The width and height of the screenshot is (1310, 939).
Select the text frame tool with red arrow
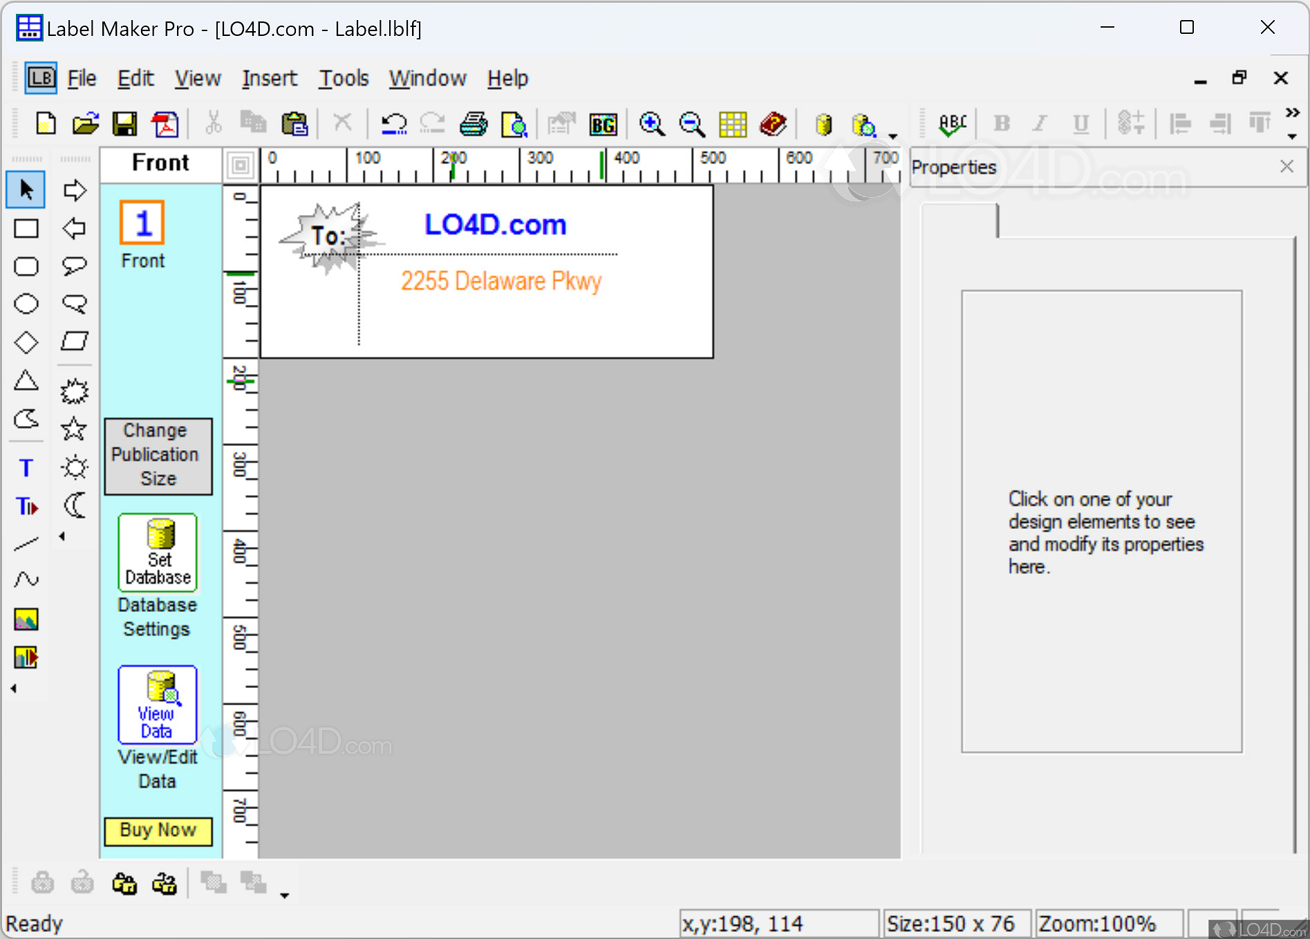coord(26,507)
